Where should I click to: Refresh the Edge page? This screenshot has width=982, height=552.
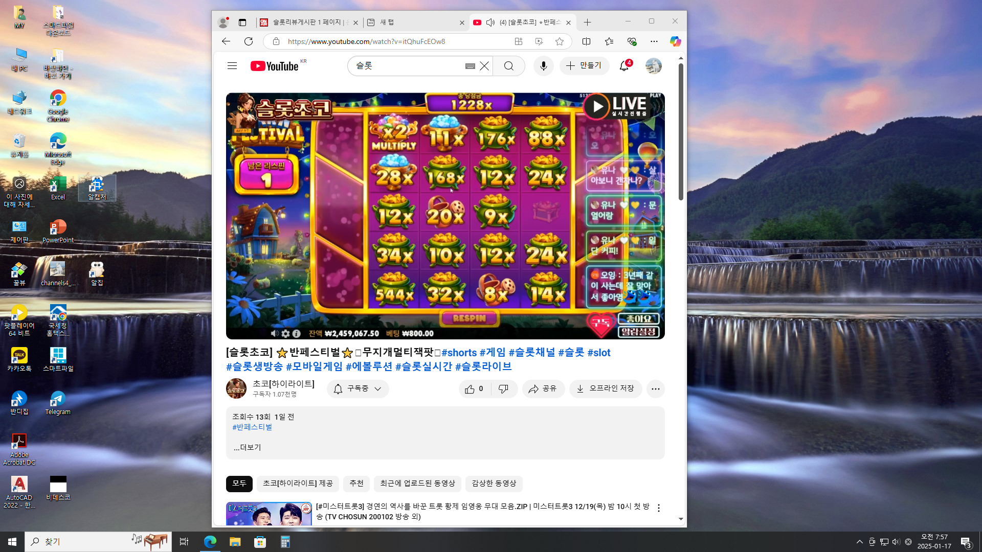(x=249, y=41)
